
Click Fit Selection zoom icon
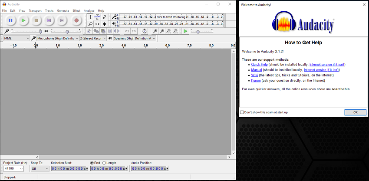(169, 31)
